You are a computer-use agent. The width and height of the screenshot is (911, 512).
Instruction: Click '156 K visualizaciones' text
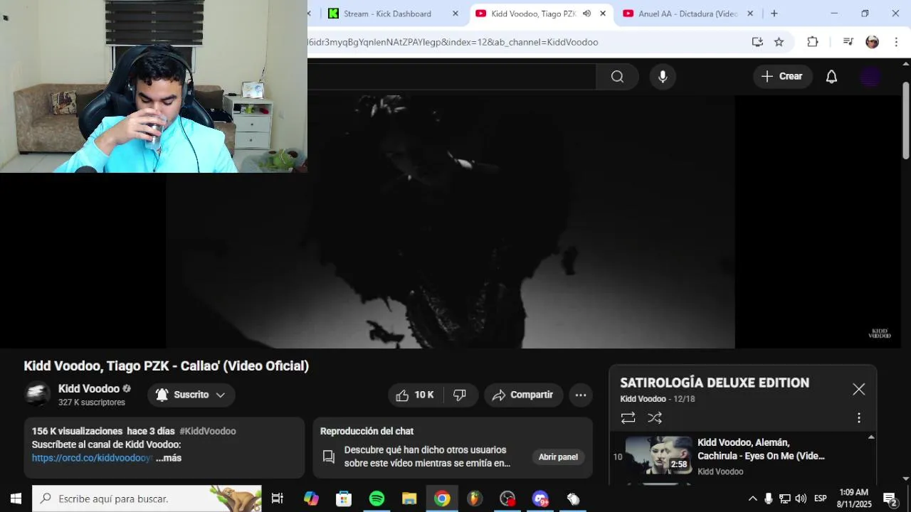pos(77,431)
